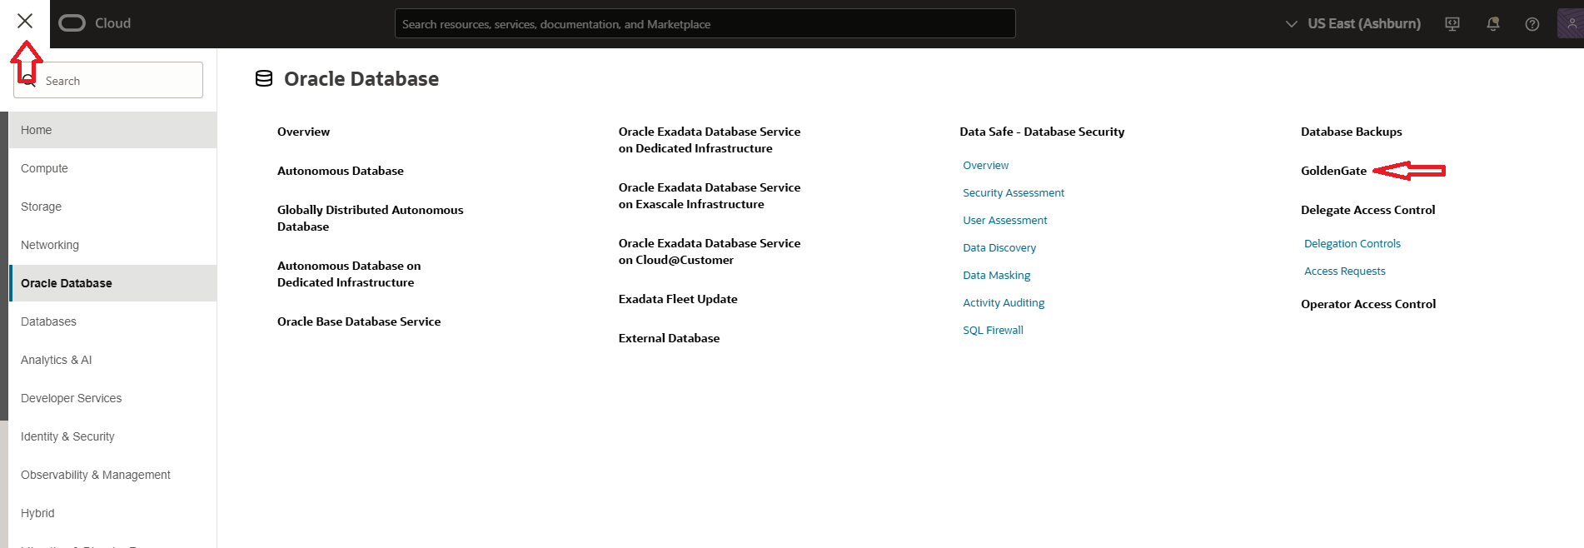This screenshot has width=1584, height=548.
Task: Open Exadata Database Service on Exascale Infrastructure
Action: pyautogui.click(x=710, y=196)
